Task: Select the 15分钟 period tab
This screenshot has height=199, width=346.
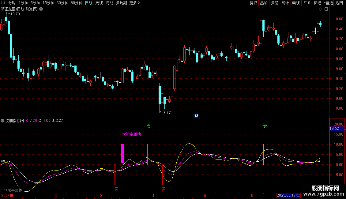Action: click(48, 3)
